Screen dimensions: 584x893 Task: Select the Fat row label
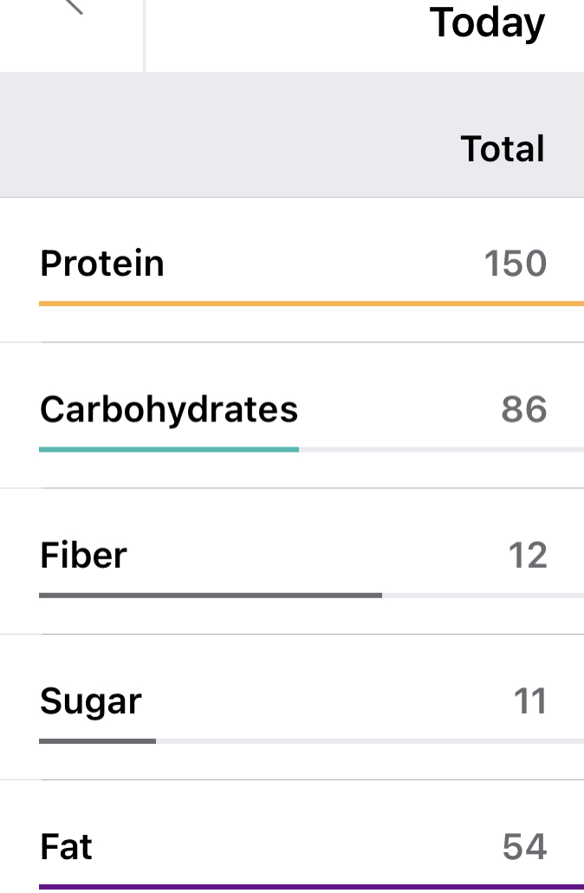pos(67,846)
